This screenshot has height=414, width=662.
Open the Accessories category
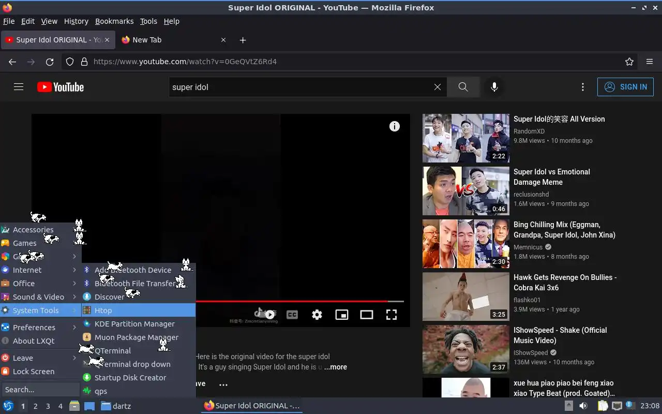pos(41,229)
